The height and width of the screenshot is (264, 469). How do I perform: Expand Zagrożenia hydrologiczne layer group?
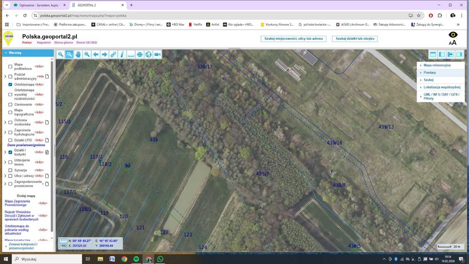click(5, 132)
